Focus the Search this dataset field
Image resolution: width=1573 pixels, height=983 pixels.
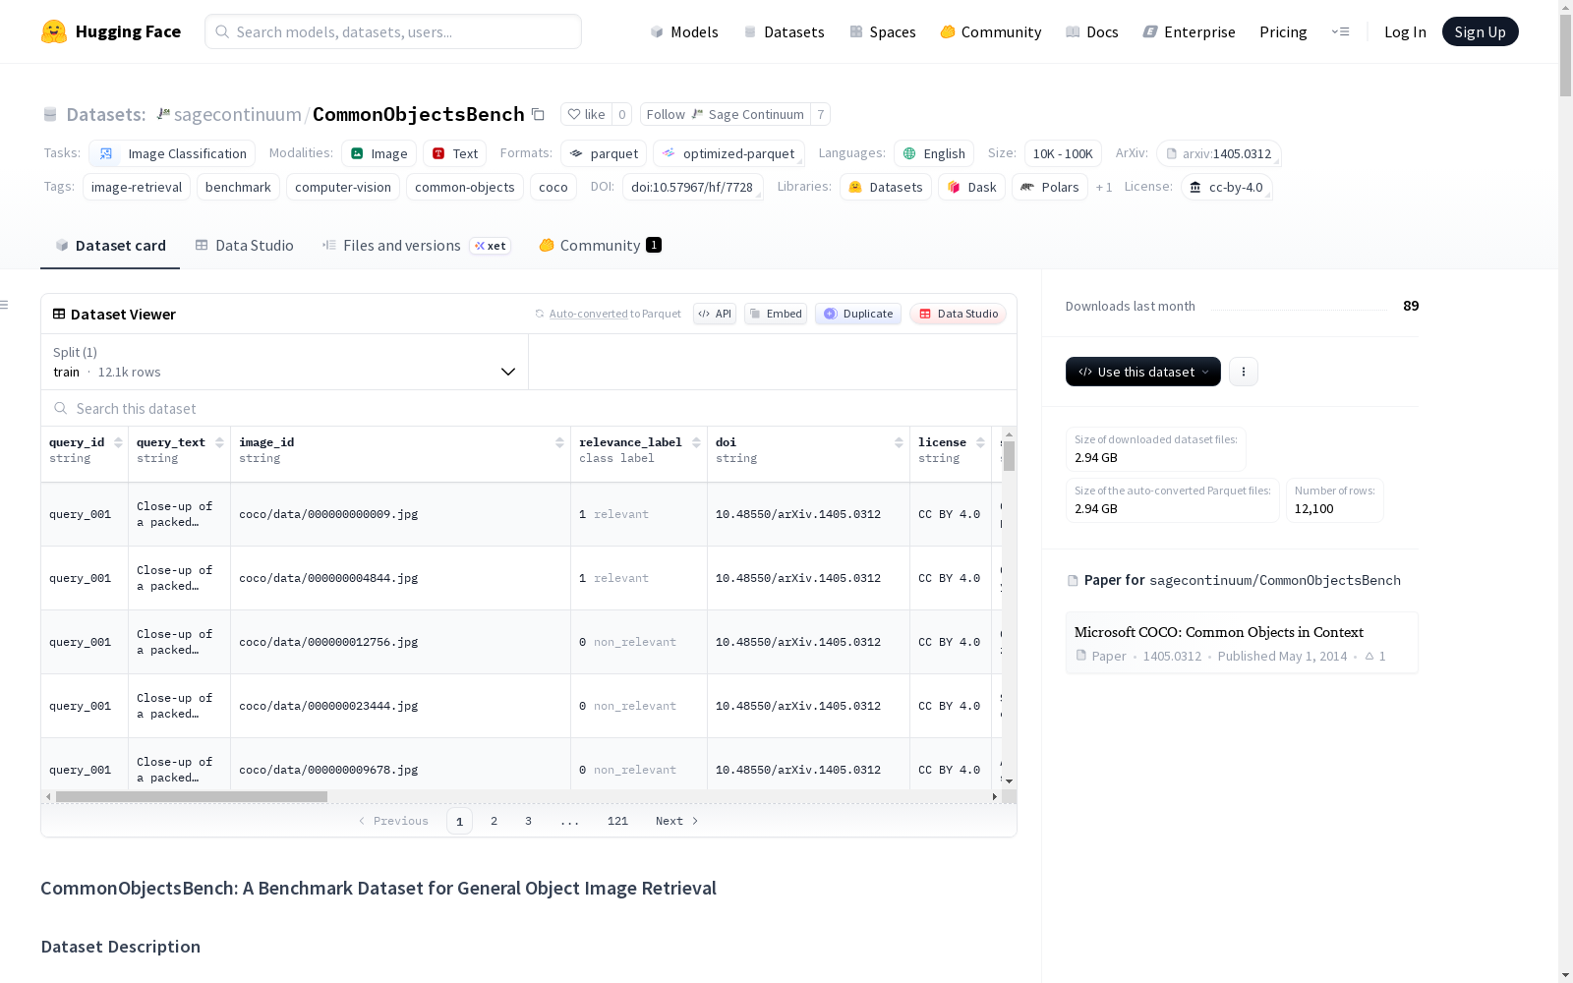(529, 408)
